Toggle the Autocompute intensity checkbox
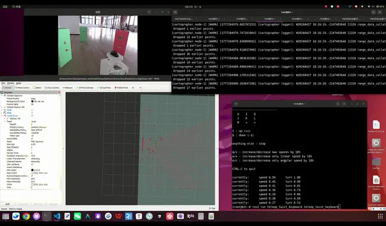Viewport: 386px width, 226px height. coord(32,176)
